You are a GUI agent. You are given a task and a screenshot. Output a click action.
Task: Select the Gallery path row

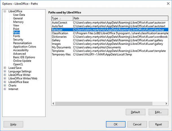tap(110, 40)
